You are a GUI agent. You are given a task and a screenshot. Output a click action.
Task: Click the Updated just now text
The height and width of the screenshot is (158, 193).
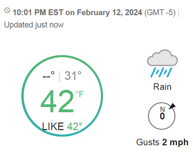click(x=34, y=25)
